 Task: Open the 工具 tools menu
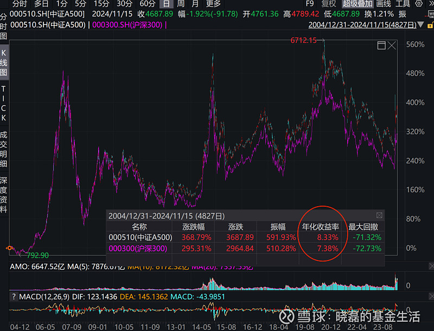point(403,4)
